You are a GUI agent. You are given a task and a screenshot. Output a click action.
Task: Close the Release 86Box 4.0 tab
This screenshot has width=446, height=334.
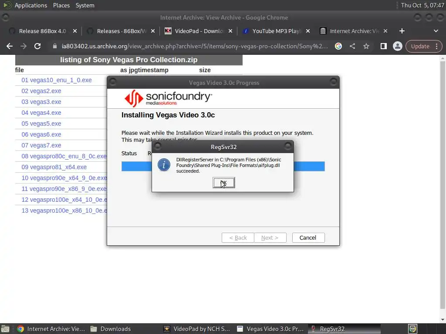75,31
